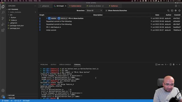The width and height of the screenshot is (182, 102).
Task: Kill terminal with trash icon
Action: click(174, 65)
